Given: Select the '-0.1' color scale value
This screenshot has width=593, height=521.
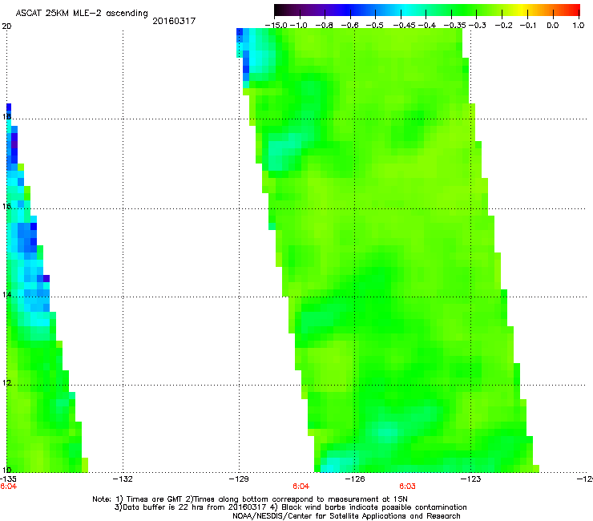Looking at the screenshot, I should coord(529,26).
